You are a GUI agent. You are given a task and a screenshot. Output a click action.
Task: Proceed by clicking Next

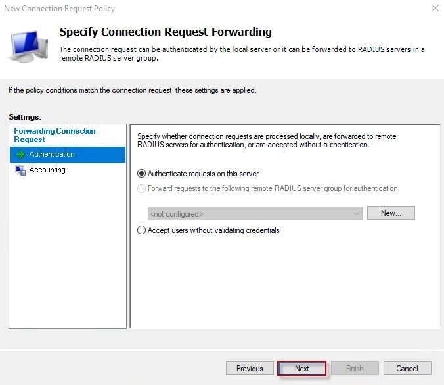302,369
